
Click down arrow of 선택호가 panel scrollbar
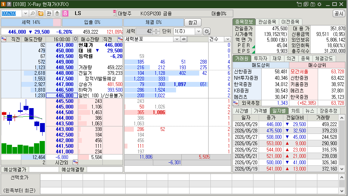pos(342,191)
